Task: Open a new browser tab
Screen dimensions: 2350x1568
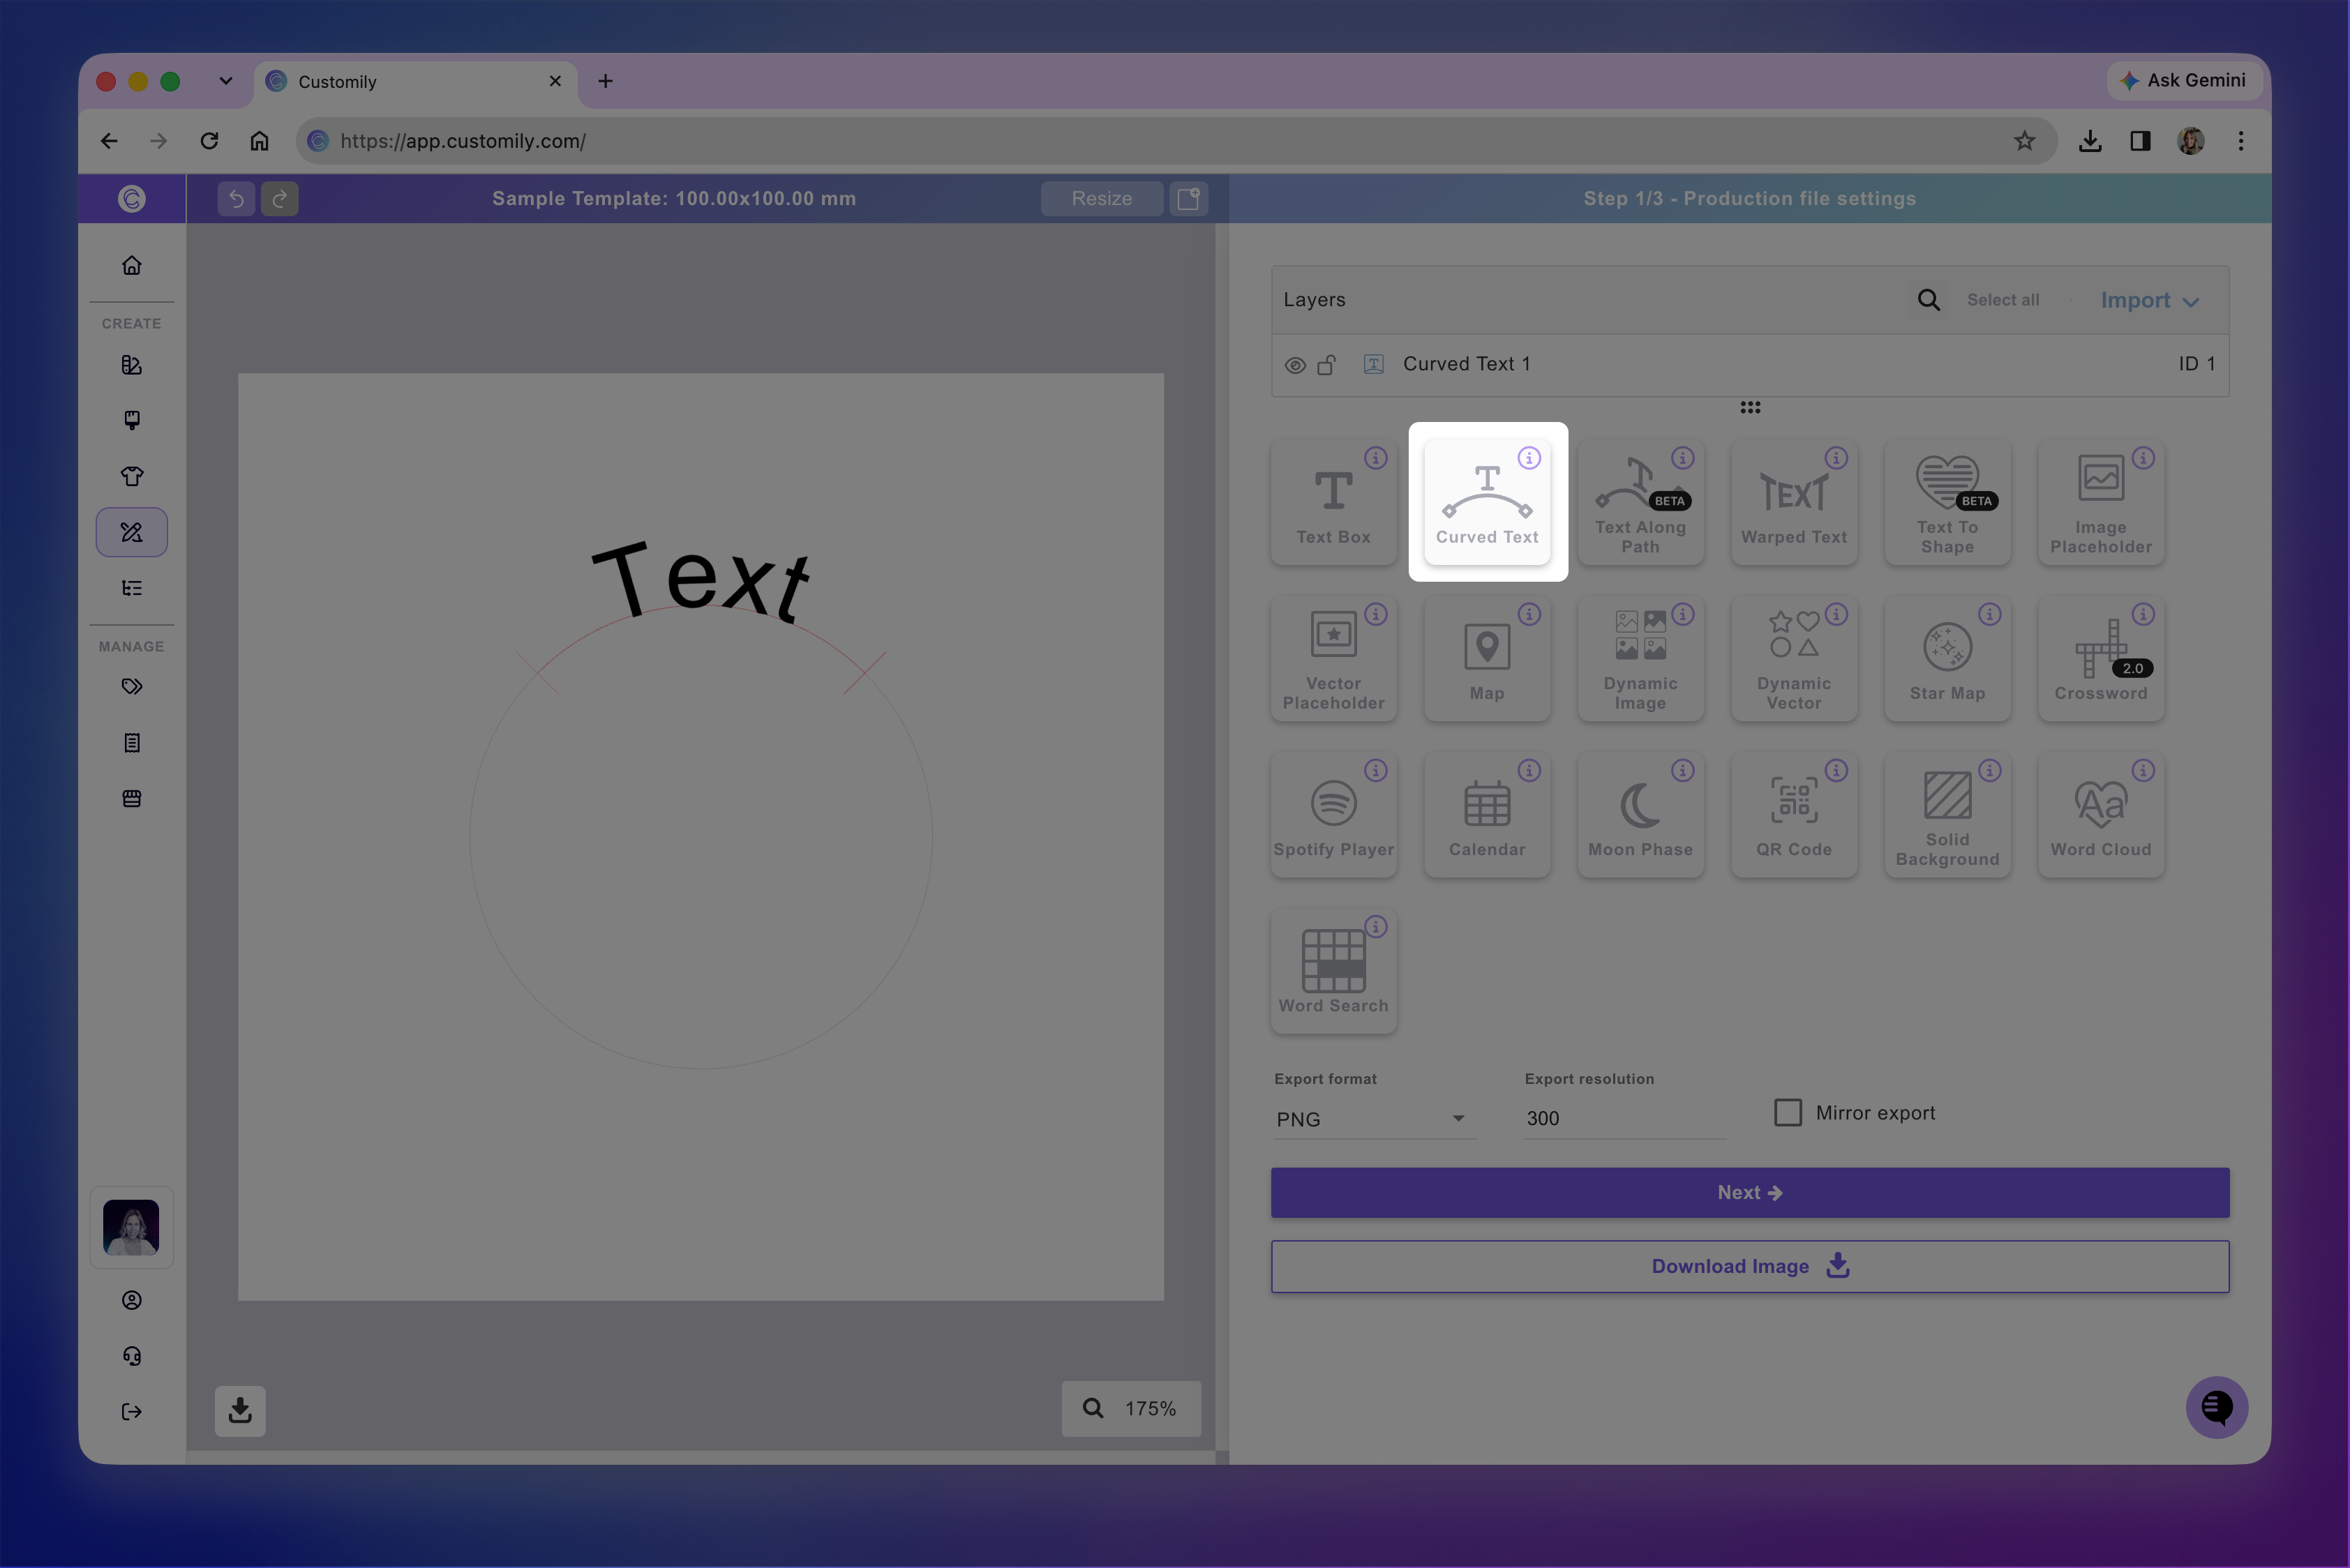Action: tap(605, 81)
